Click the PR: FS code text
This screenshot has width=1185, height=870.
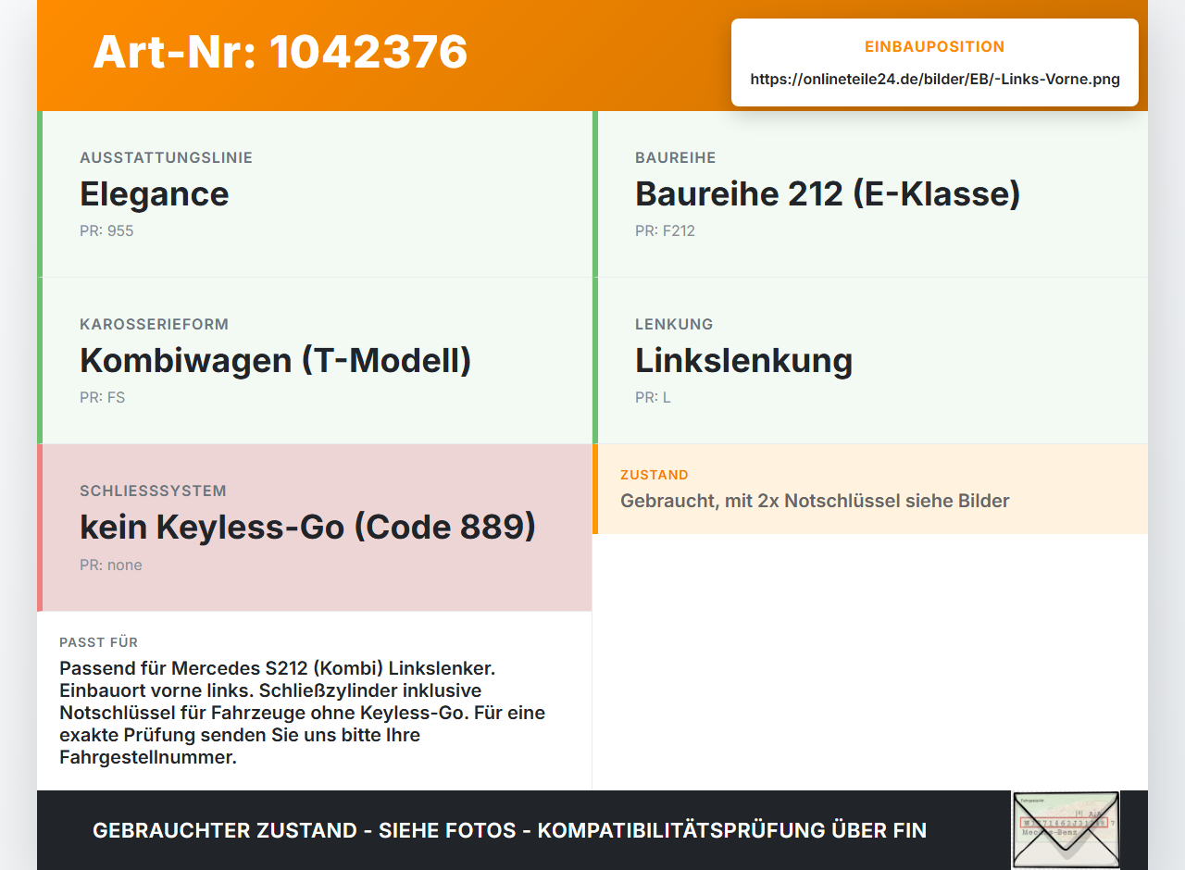click(102, 398)
